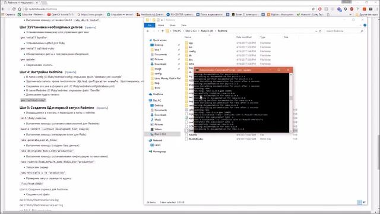Image resolution: width=380 pixels, height=214 pixels.
Task: Select the app folder in file list
Action: pos(191,43)
